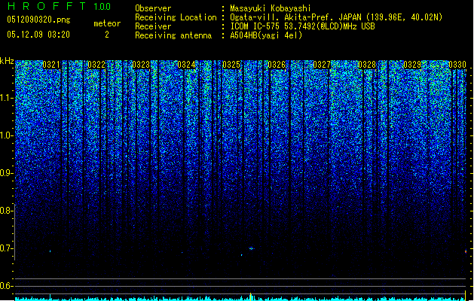Click the Ogata-vill. Akita-Pref. JAPAN location text
The width and height of the screenshot is (474, 301).
336,17
